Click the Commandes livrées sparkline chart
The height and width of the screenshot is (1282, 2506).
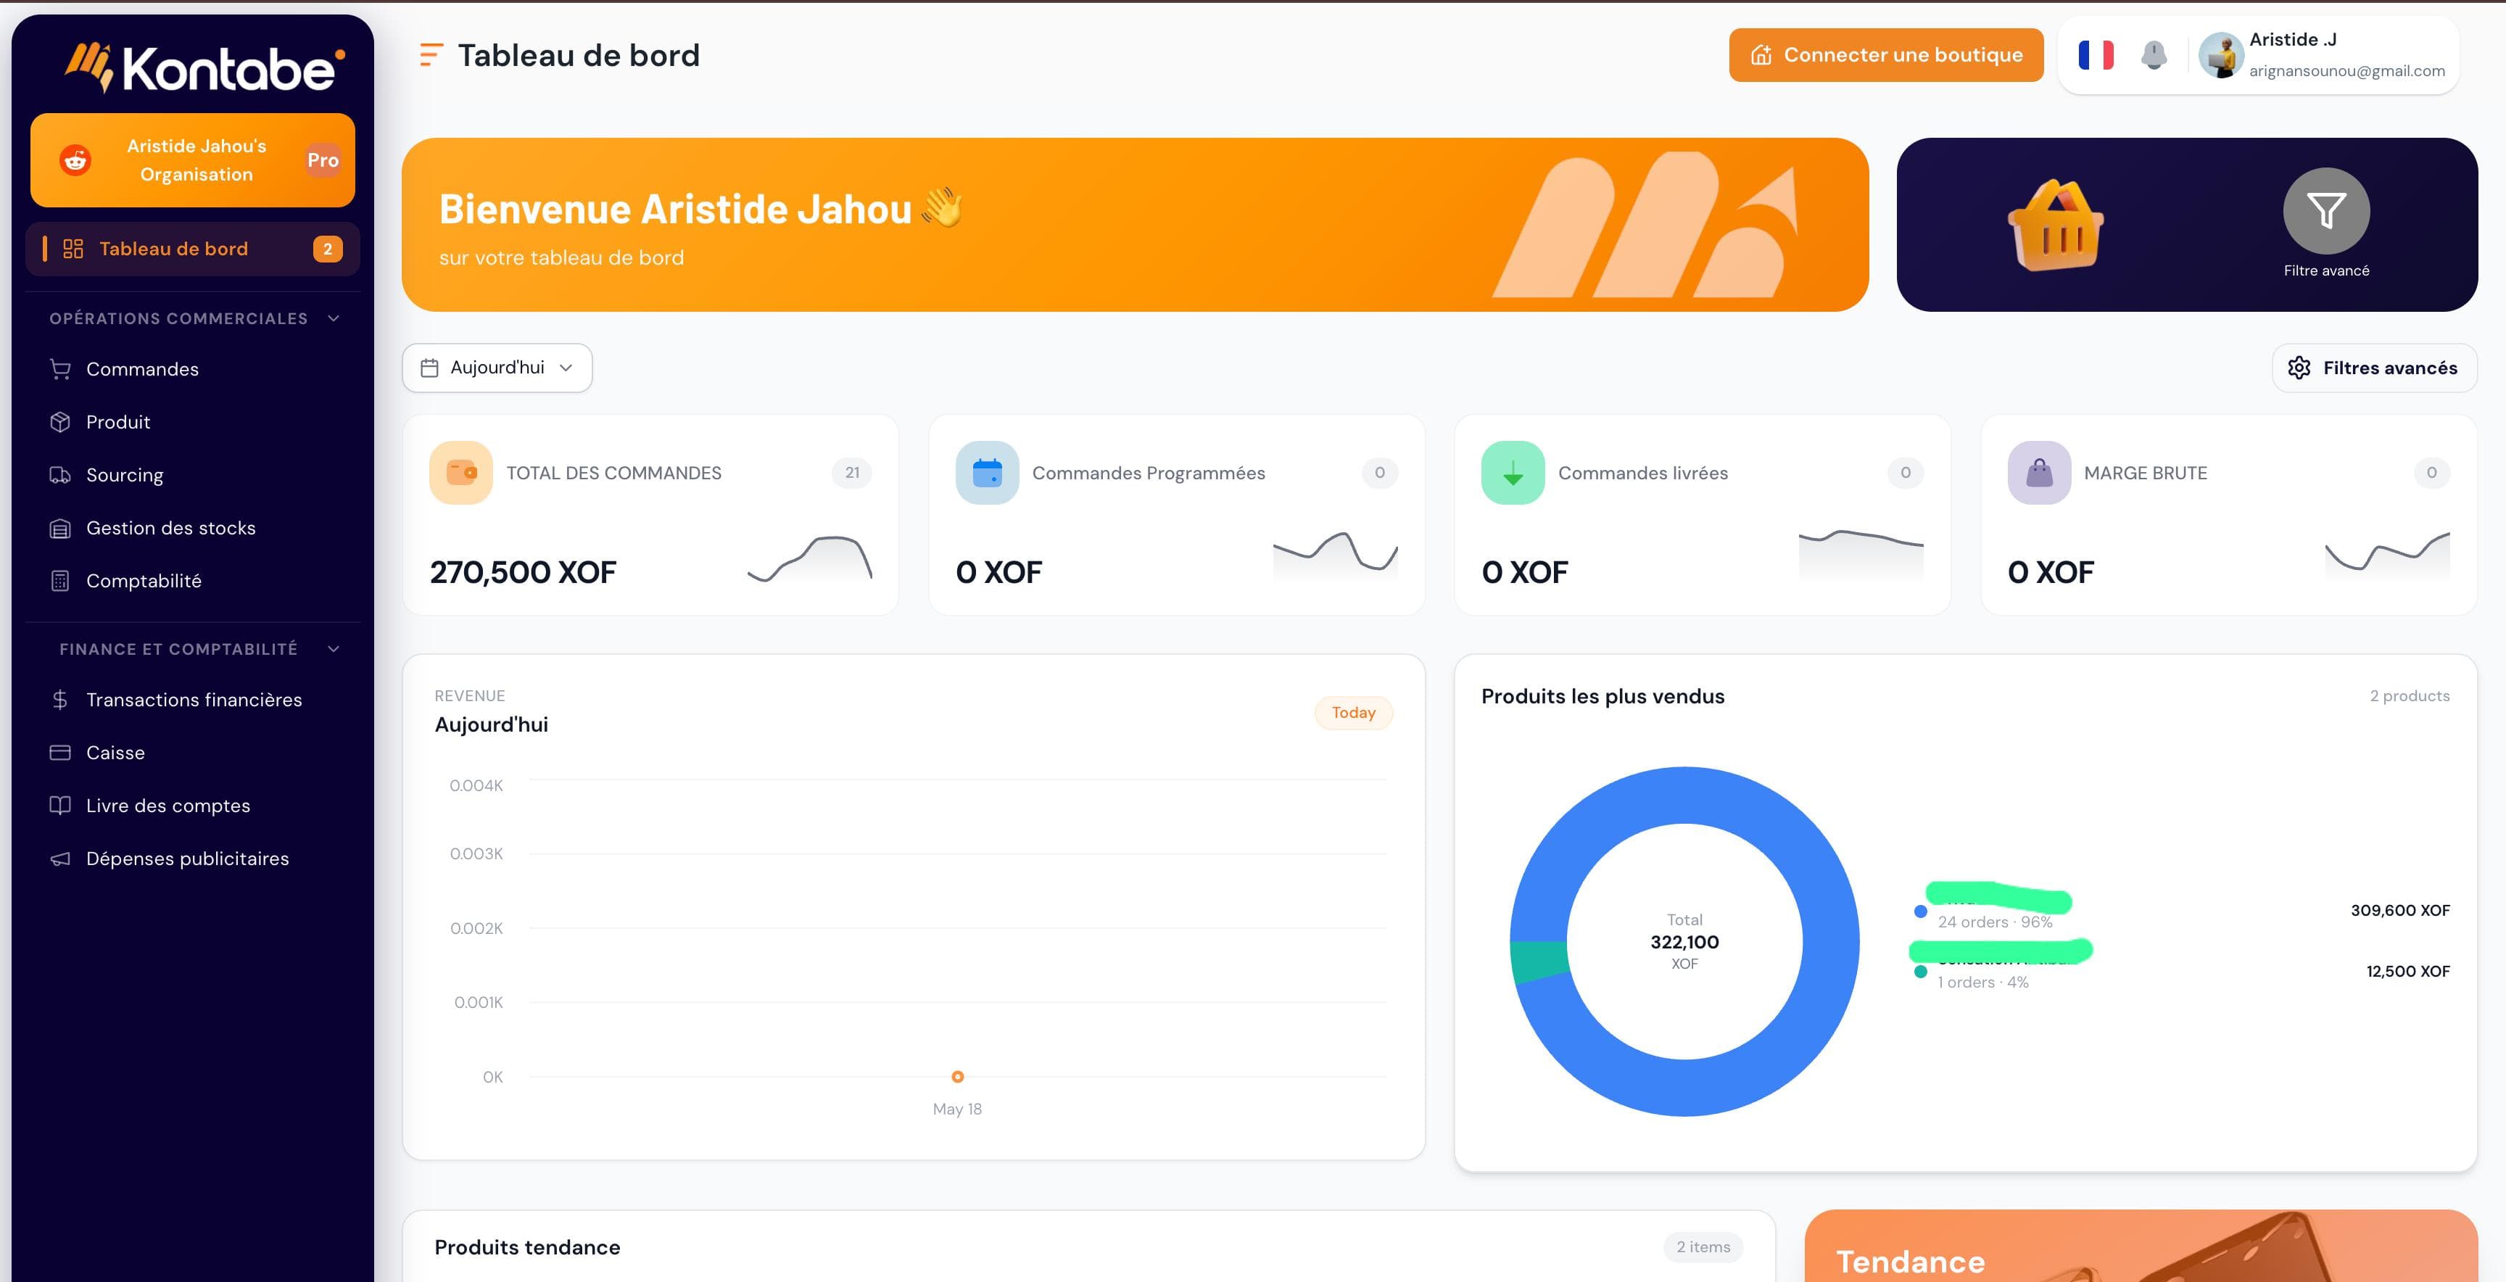(1860, 555)
